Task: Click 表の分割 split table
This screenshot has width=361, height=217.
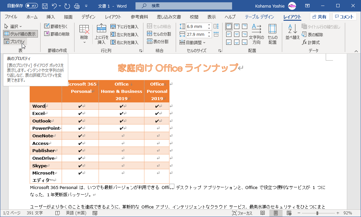Action: point(158,41)
